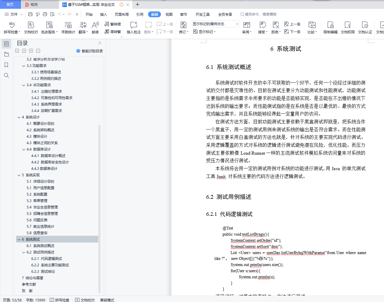Viewport: 384px width, 302px height.
Task: Open the search icon in the left sidebar
Action: [x=6, y=75]
